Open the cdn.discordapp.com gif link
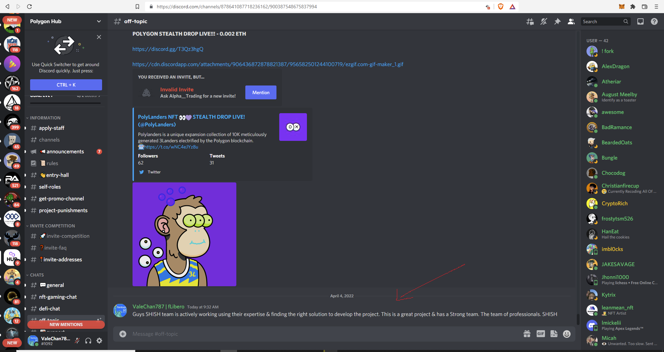Viewport: 664px width, 352px height. pyautogui.click(x=268, y=64)
